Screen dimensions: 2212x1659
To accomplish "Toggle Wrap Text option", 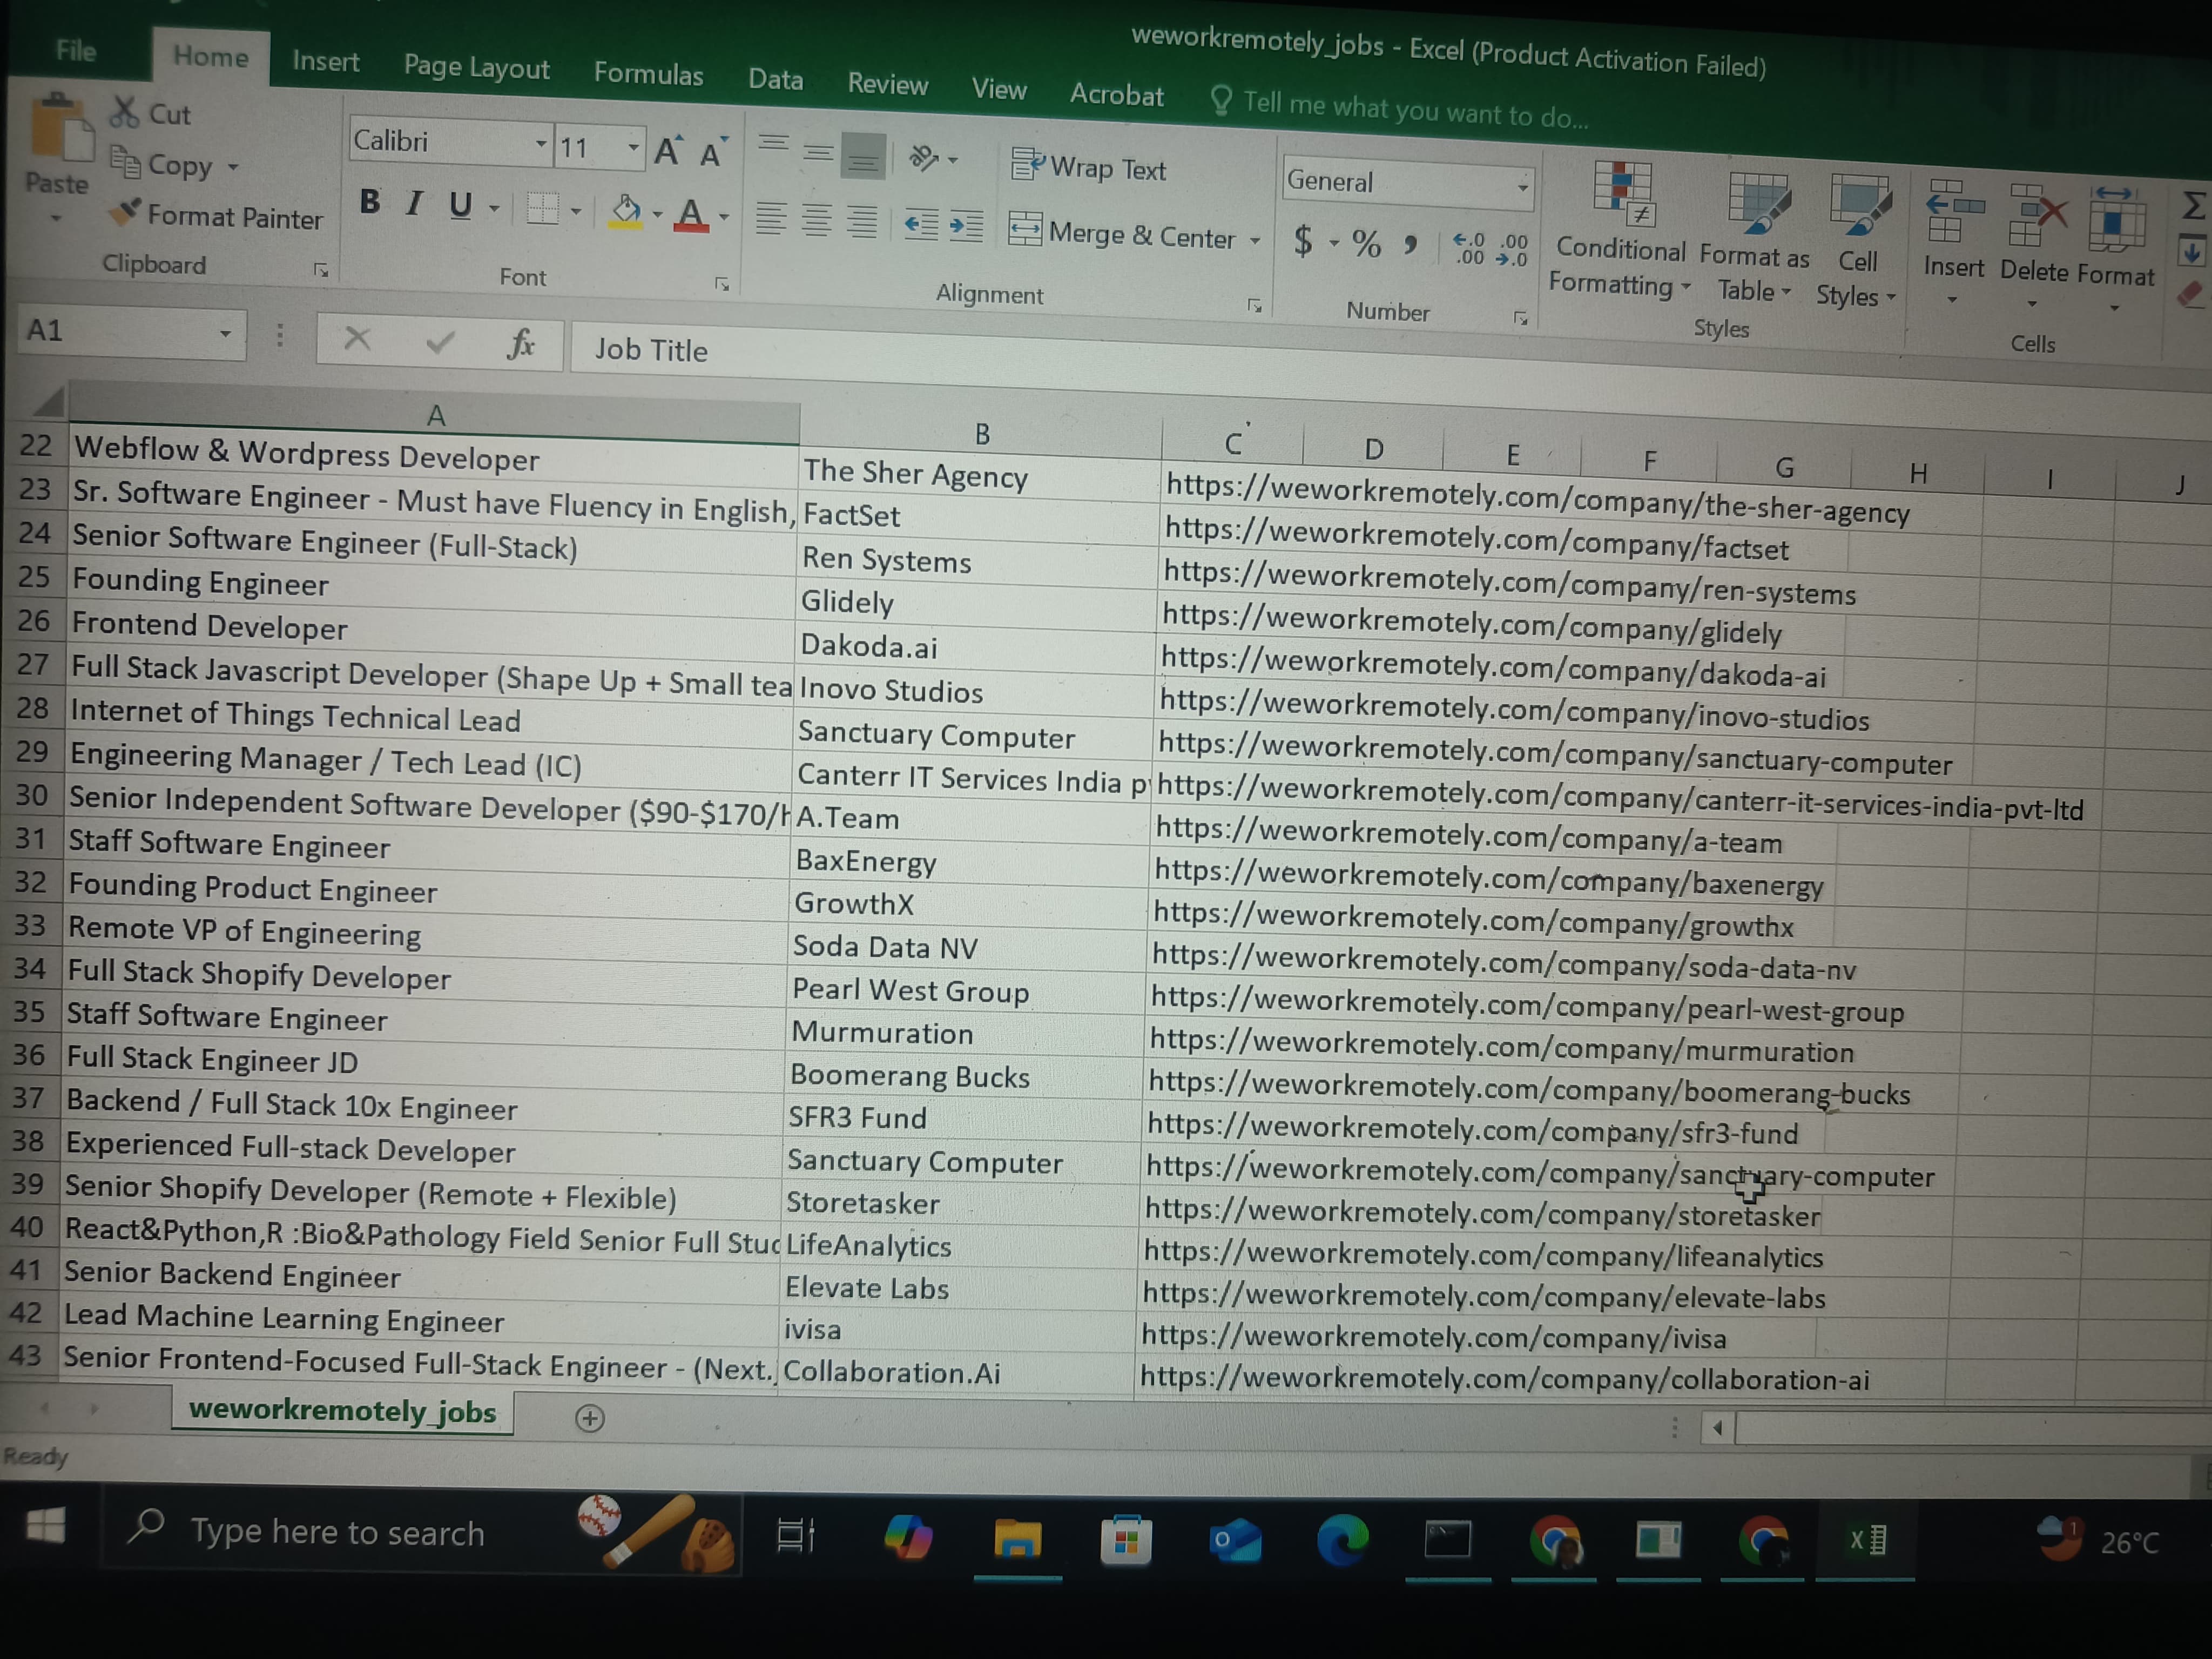I will [x=1089, y=167].
